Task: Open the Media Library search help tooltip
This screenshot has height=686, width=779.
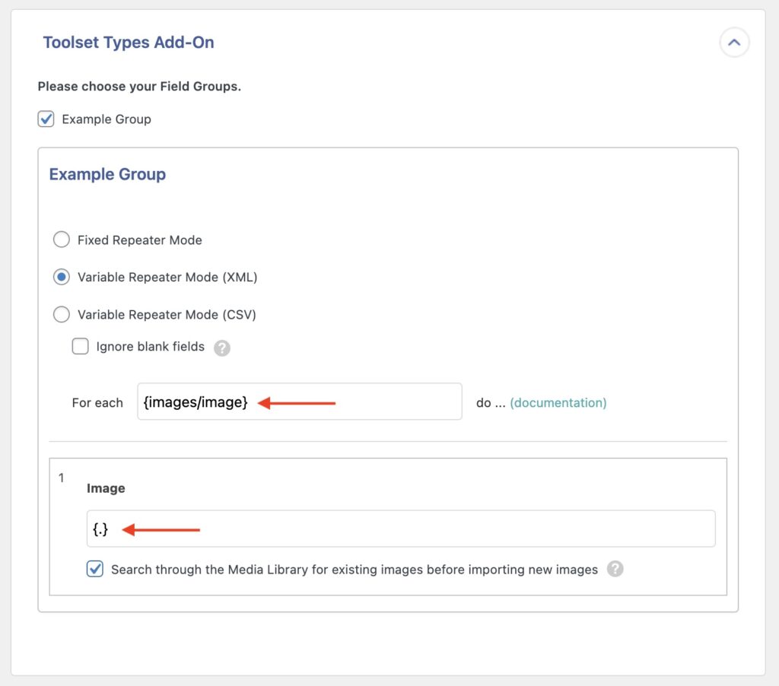Action: pyautogui.click(x=616, y=568)
